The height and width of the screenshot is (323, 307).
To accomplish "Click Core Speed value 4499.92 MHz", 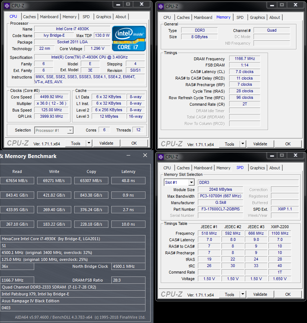I will [x=52, y=97].
